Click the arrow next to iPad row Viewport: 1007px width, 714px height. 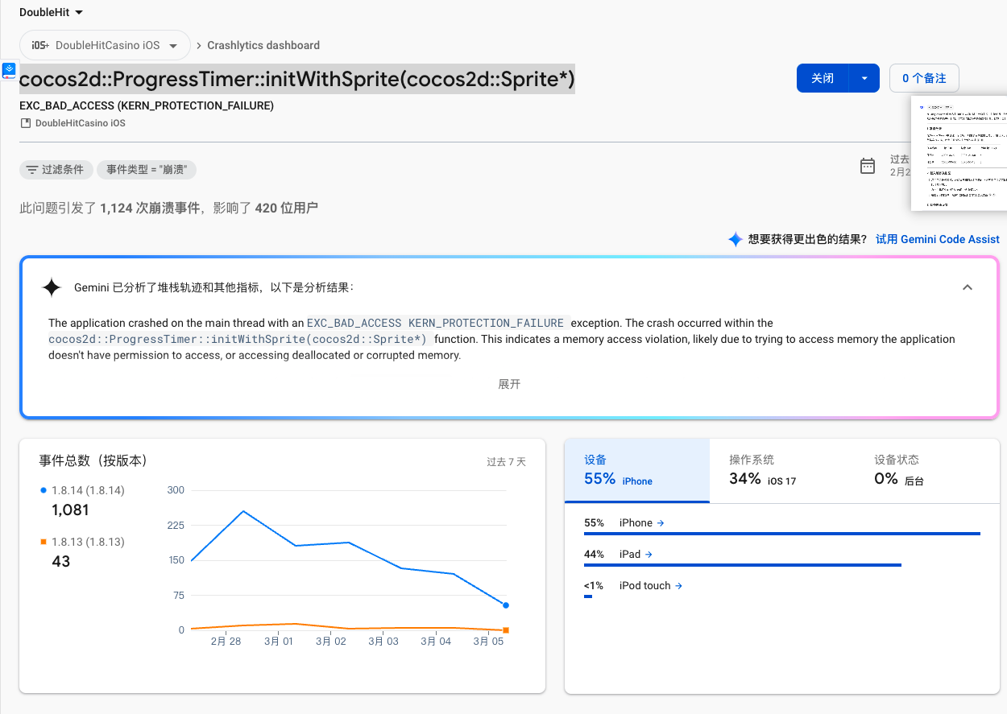[649, 555]
